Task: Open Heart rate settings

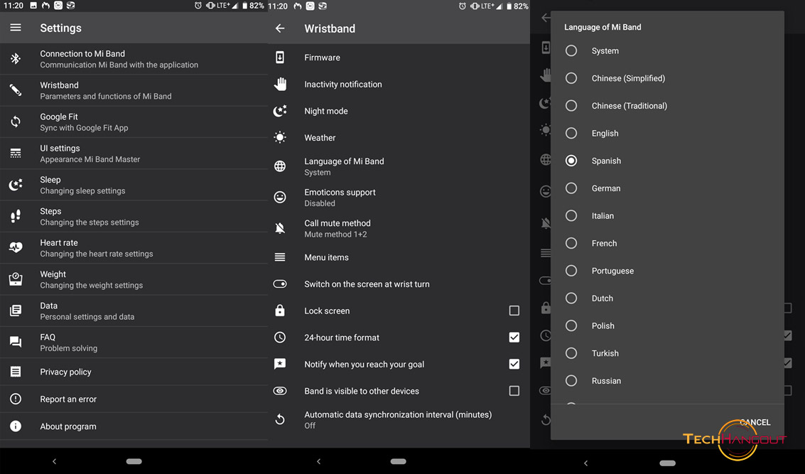Action: click(134, 248)
